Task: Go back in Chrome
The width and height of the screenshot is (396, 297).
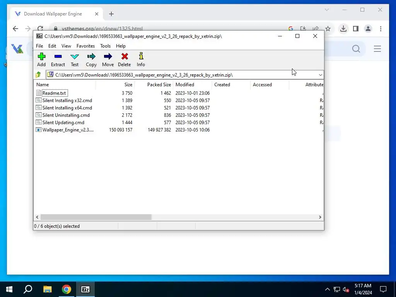Action: coord(15,29)
